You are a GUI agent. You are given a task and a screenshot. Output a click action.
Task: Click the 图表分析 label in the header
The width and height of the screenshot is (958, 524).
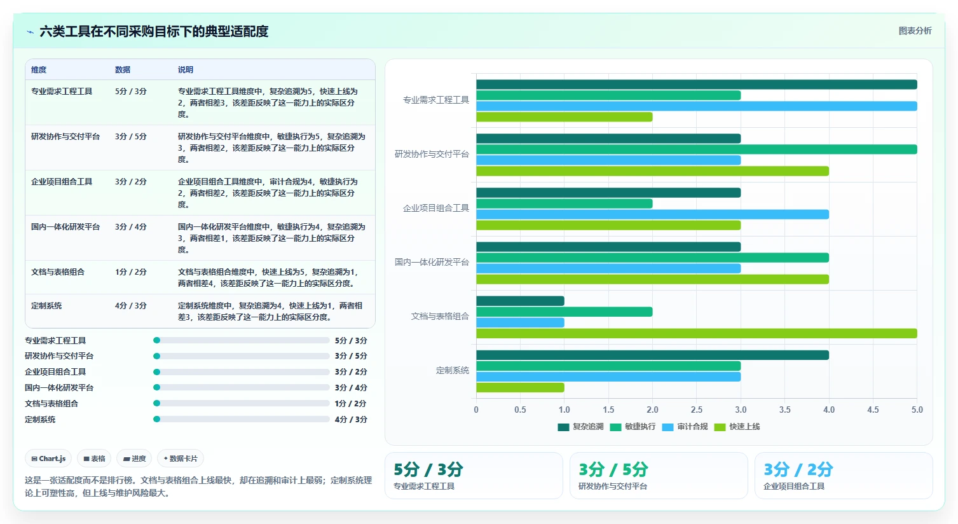(x=915, y=31)
